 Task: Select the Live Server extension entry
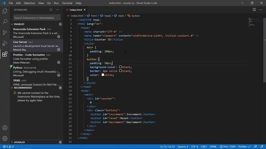coord(37,46)
